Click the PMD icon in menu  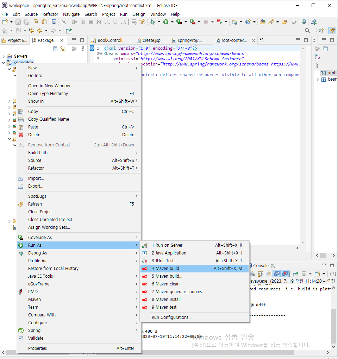tap(21, 292)
